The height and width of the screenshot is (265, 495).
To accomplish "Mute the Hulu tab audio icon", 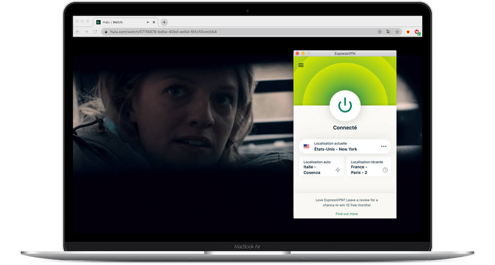I will (148, 22).
